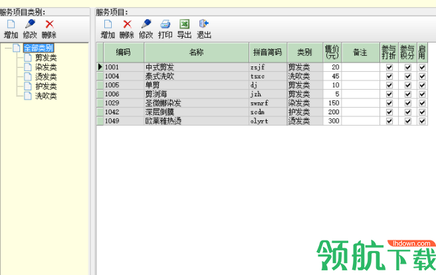
Task: Toggle 参与打折 for 泰式洗吹 row
Action: point(389,76)
